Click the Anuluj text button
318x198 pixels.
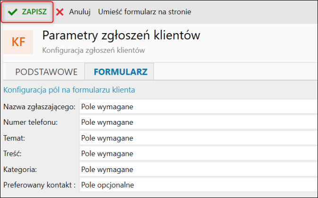coord(79,12)
